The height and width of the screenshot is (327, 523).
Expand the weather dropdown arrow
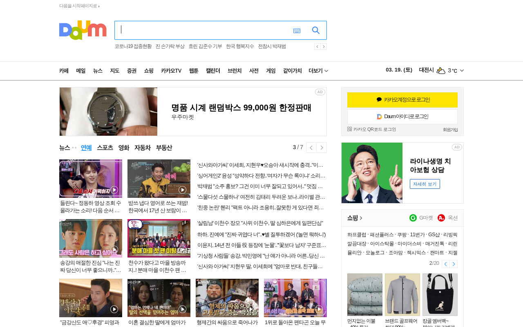462,71
